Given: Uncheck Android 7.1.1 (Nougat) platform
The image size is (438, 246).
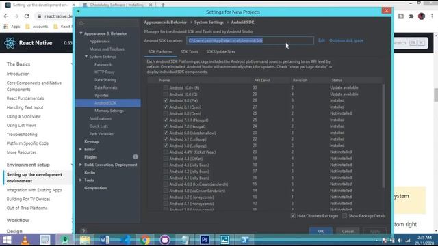Looking at the screenshot, I should point(166,120).
